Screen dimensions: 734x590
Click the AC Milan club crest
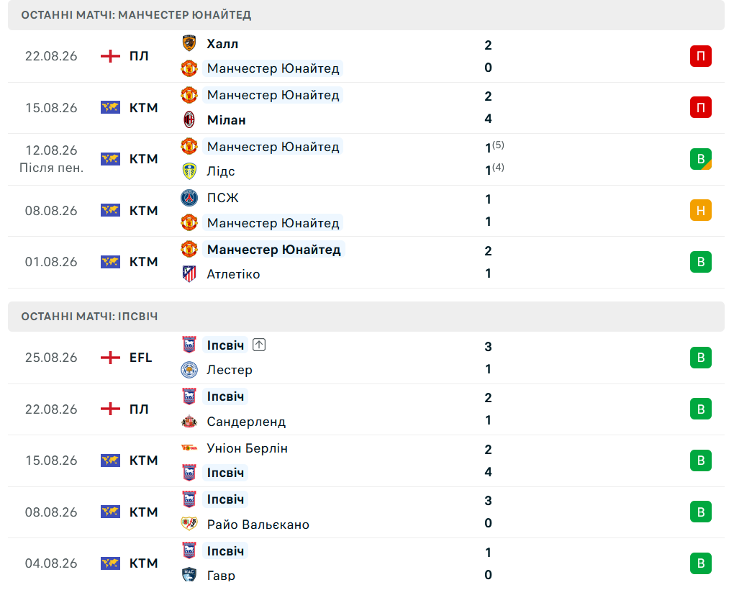189,119
